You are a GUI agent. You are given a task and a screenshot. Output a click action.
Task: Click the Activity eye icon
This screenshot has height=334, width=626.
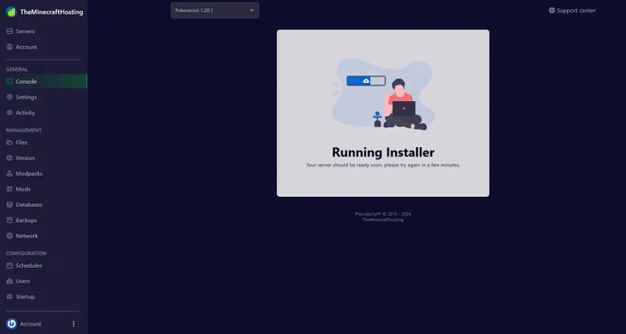tap(9, 112)
